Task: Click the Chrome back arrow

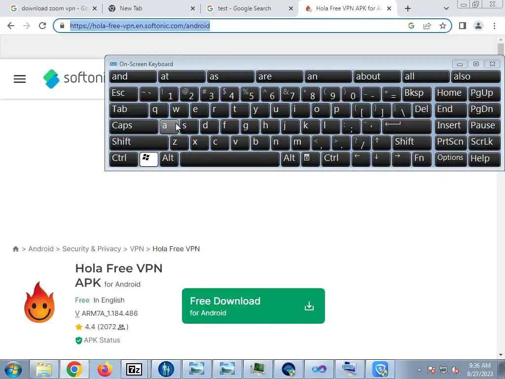Action: [x=11, y=26]
